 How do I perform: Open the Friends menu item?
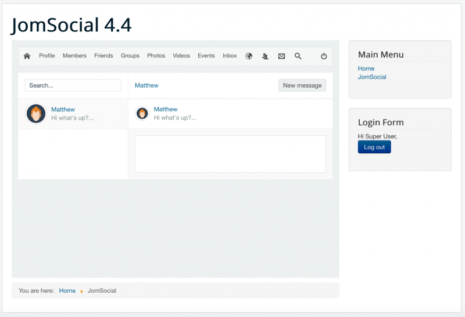[103, 56]
